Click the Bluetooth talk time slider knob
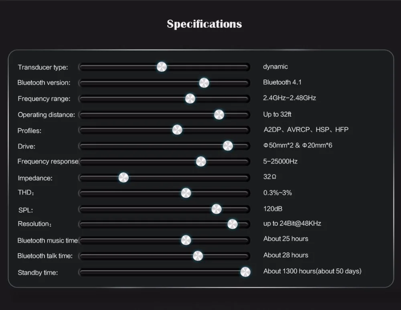The width and height of the screenshot is (401, 310). [198, 256]
